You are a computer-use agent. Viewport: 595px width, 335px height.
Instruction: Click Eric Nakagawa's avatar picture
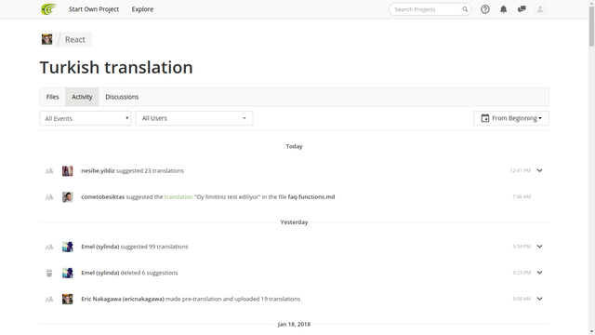[68, 300]
